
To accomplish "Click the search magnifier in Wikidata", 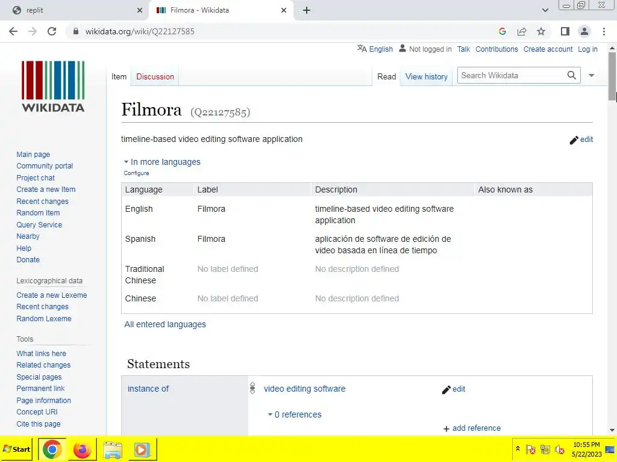I will pos(572,75).
